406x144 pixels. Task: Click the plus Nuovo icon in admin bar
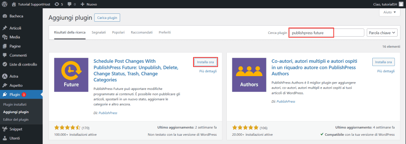tap(82, 4)
